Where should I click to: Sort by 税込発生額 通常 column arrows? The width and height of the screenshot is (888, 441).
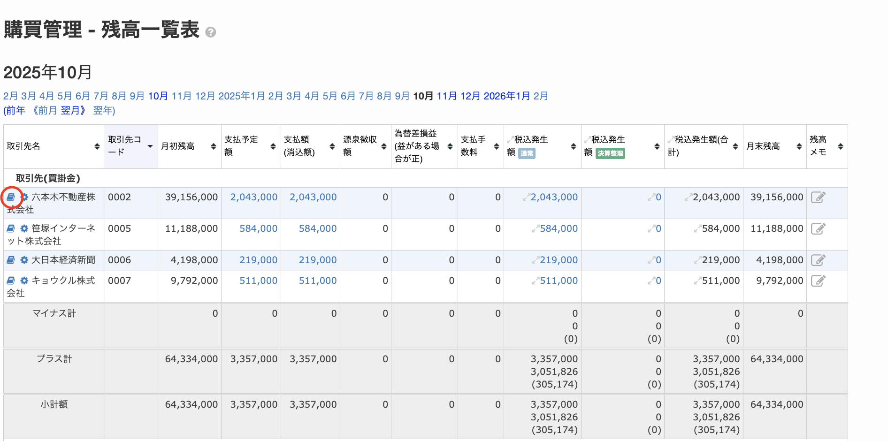[574, 146]
